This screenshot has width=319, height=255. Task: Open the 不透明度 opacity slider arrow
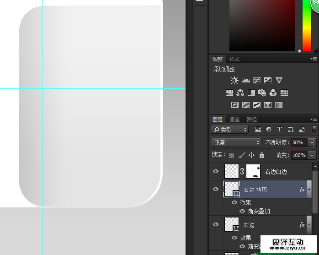(x=312, y=142)
